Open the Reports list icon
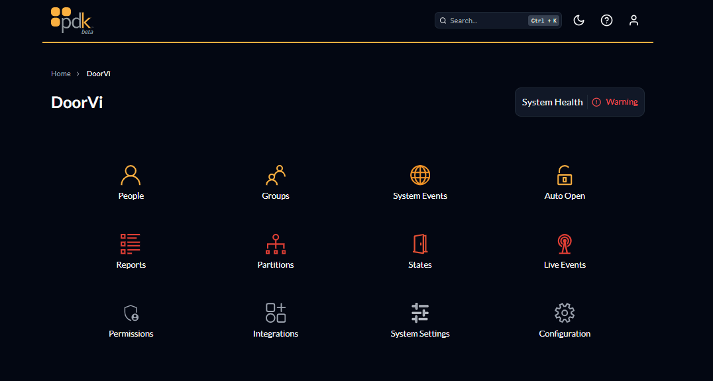The height and width of the screenshot is (381, 713). click(131, 244)
